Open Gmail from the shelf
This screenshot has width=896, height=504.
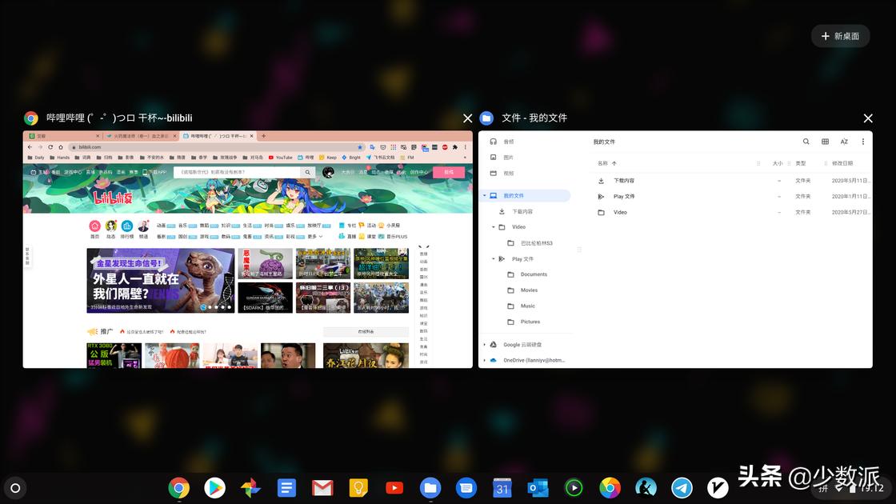click(322, 488)
